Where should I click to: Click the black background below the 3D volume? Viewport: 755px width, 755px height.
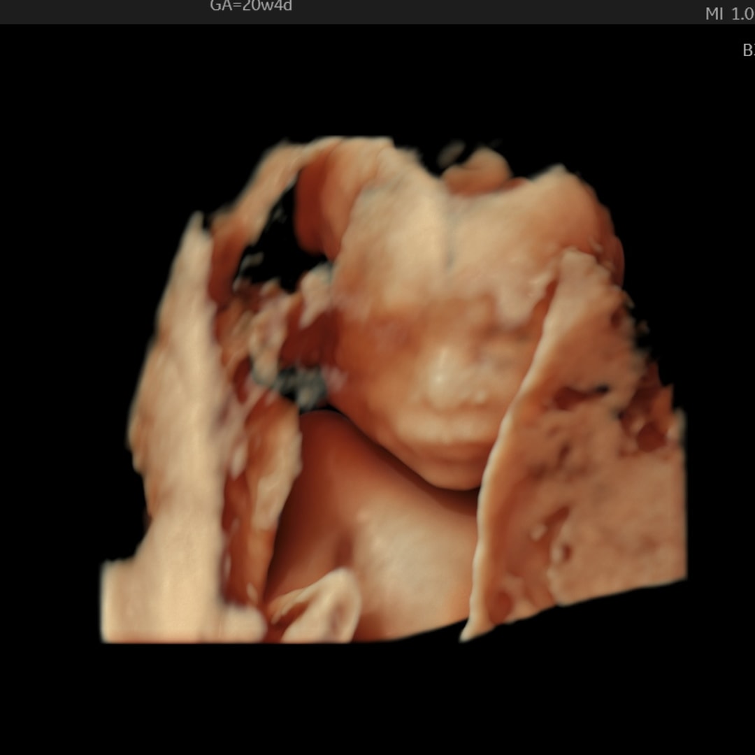point(377,699)
